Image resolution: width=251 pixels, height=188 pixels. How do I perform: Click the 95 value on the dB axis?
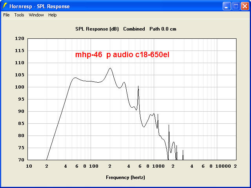click(x=21, y=99)
